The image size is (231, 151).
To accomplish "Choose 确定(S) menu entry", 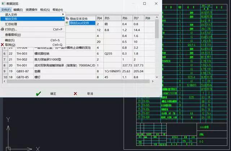I will click(33, 40).
